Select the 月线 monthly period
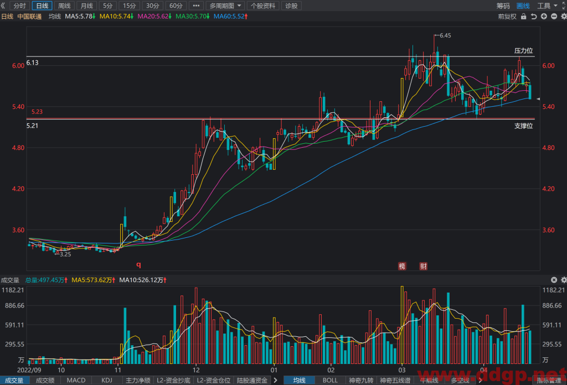 point(86,6)
